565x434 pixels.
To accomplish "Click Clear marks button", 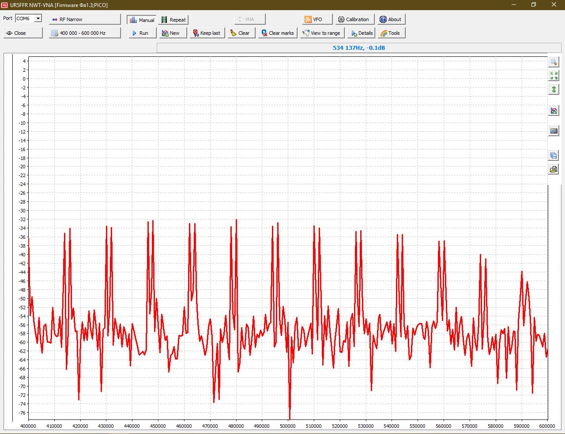I will click(278, 33).
